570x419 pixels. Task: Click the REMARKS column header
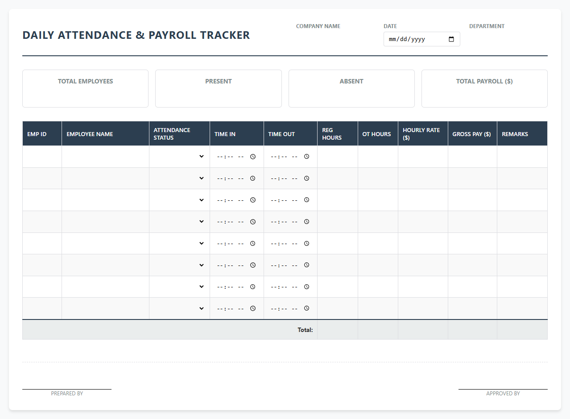pos(522,134)
